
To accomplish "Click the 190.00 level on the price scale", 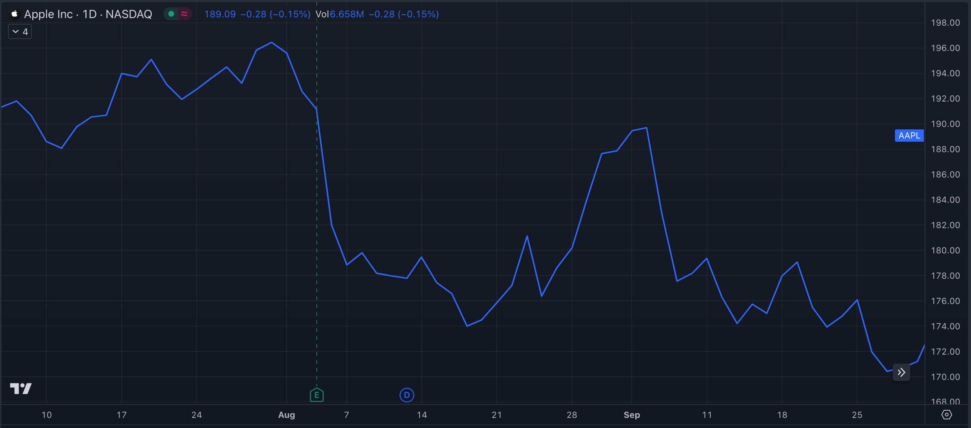I will click(x=945, y=124).
